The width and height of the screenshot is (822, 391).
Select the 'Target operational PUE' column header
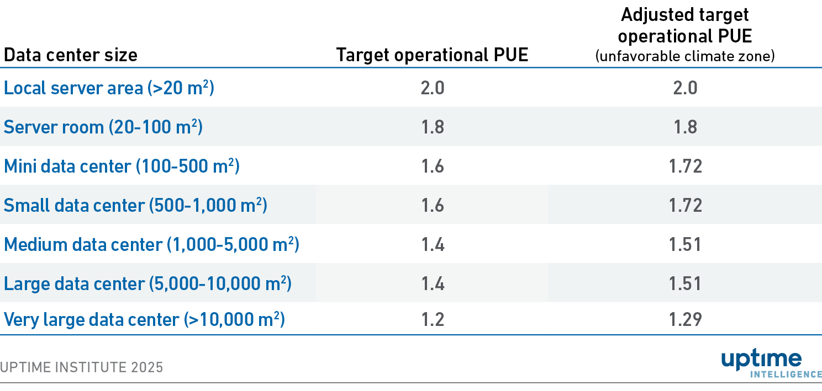coord(432,55)
